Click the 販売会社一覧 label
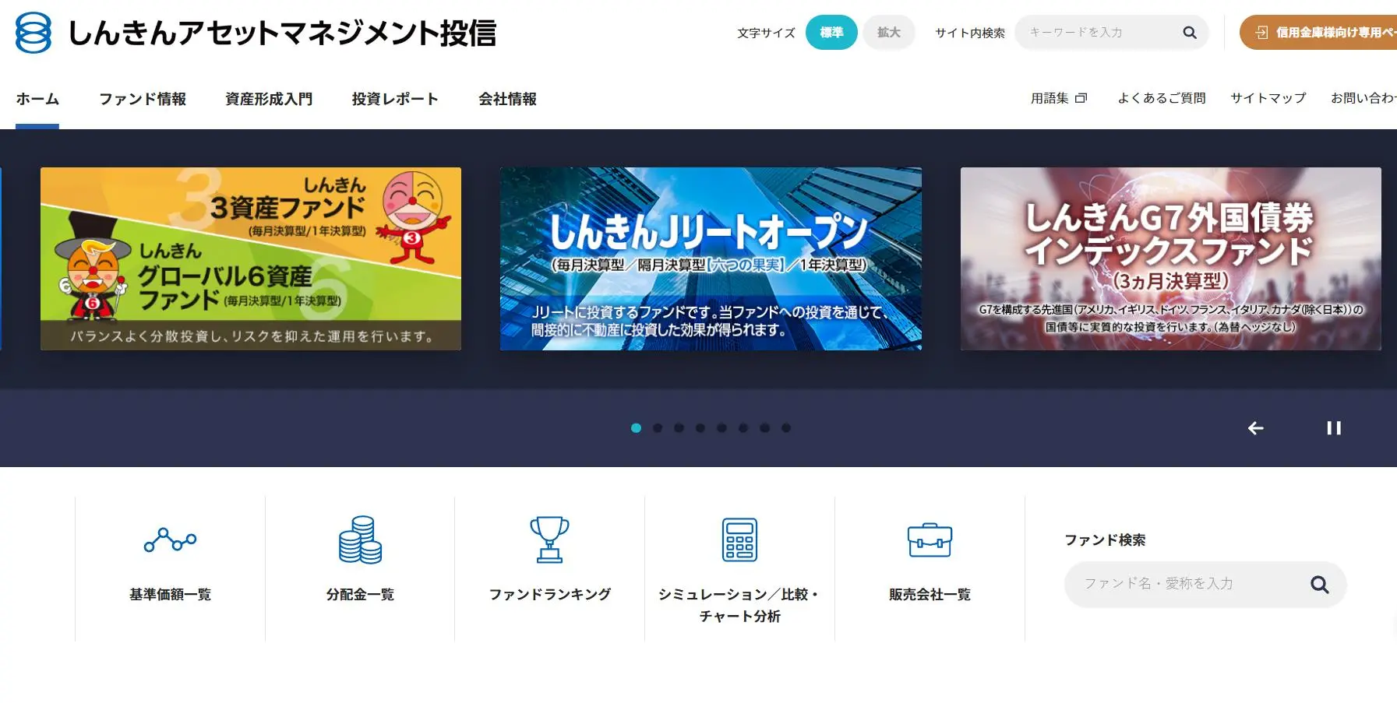 [930, 595]
